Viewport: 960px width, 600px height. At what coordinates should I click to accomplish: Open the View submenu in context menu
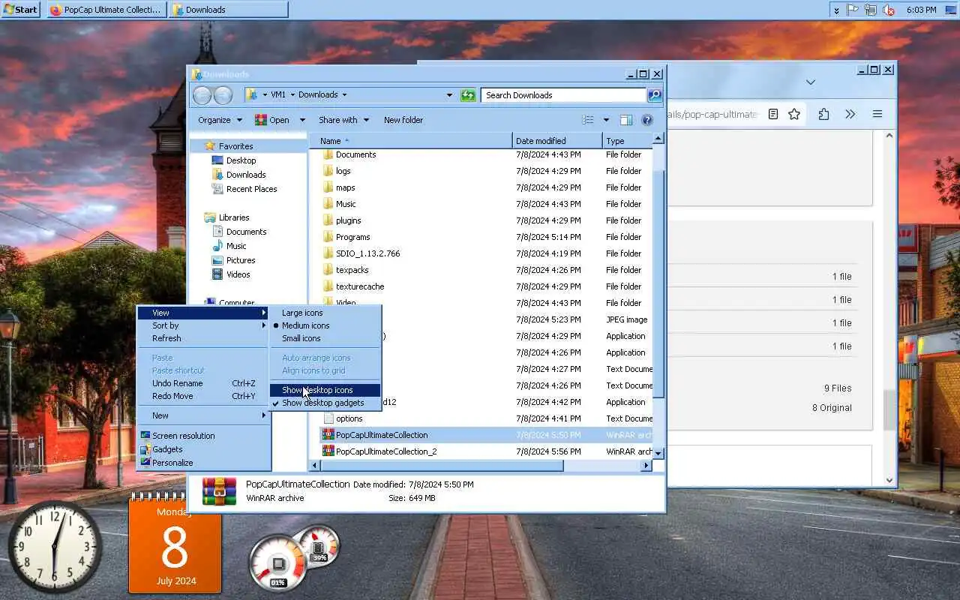(203, 313)
